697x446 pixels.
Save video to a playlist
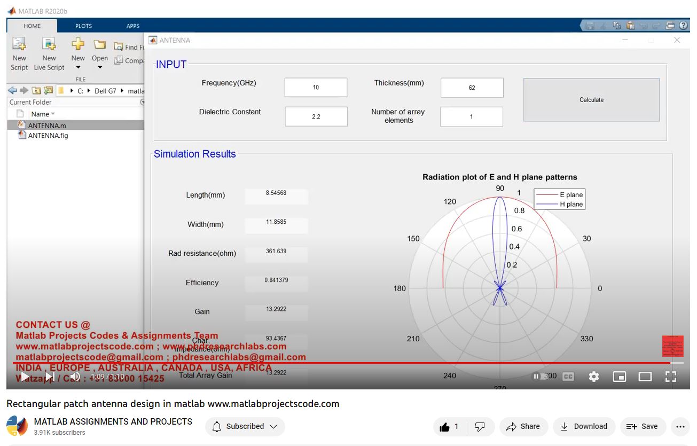click(642, 426)
